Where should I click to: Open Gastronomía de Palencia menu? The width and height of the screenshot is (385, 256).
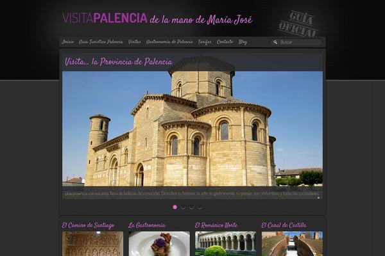tap(169, 42)
